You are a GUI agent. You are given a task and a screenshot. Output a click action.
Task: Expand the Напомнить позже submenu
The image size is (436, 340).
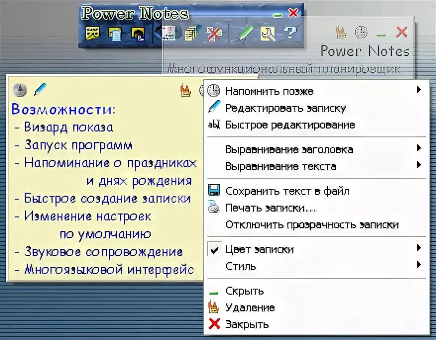[419, 89]
